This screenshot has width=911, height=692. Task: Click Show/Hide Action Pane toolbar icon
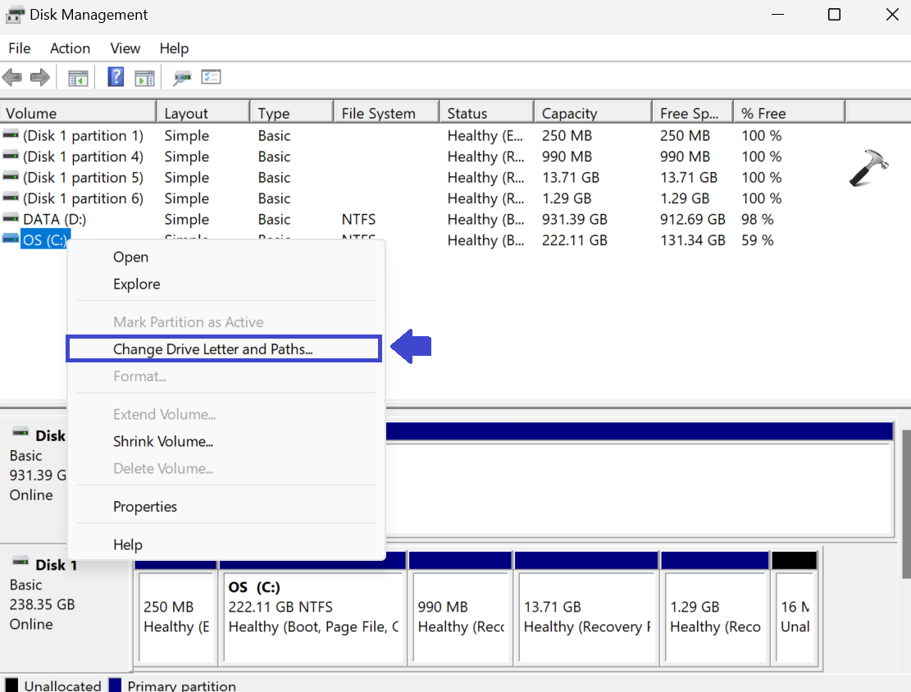(x=144, y=78)
